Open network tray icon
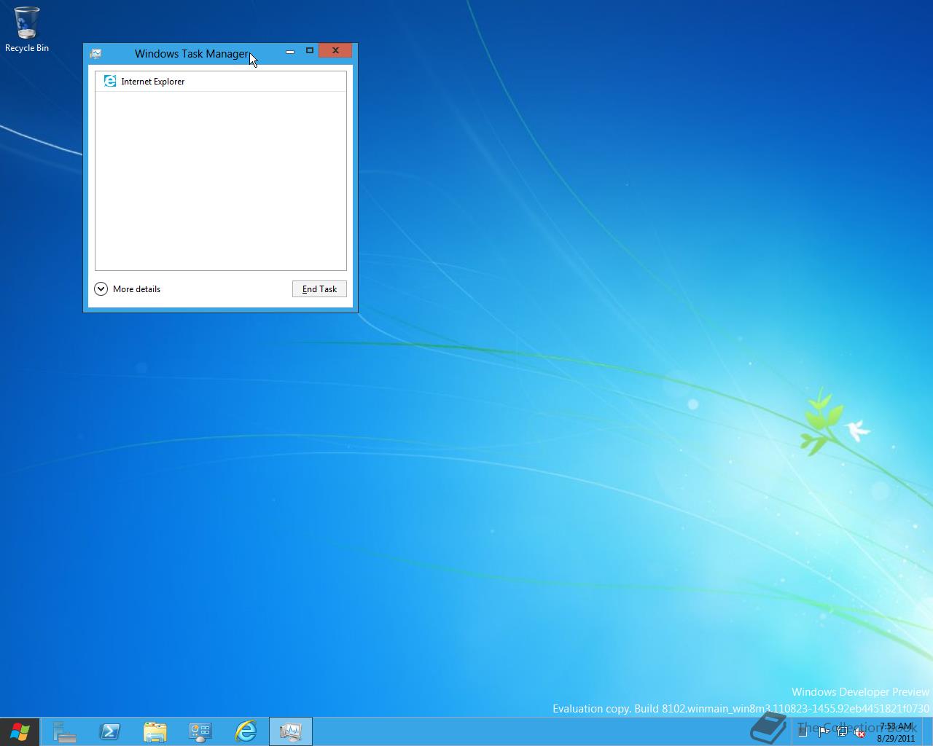933x746 pixels. (x=842, y=733)
